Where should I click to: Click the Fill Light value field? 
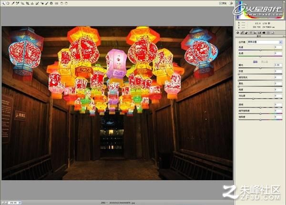(x=278, y=77)
